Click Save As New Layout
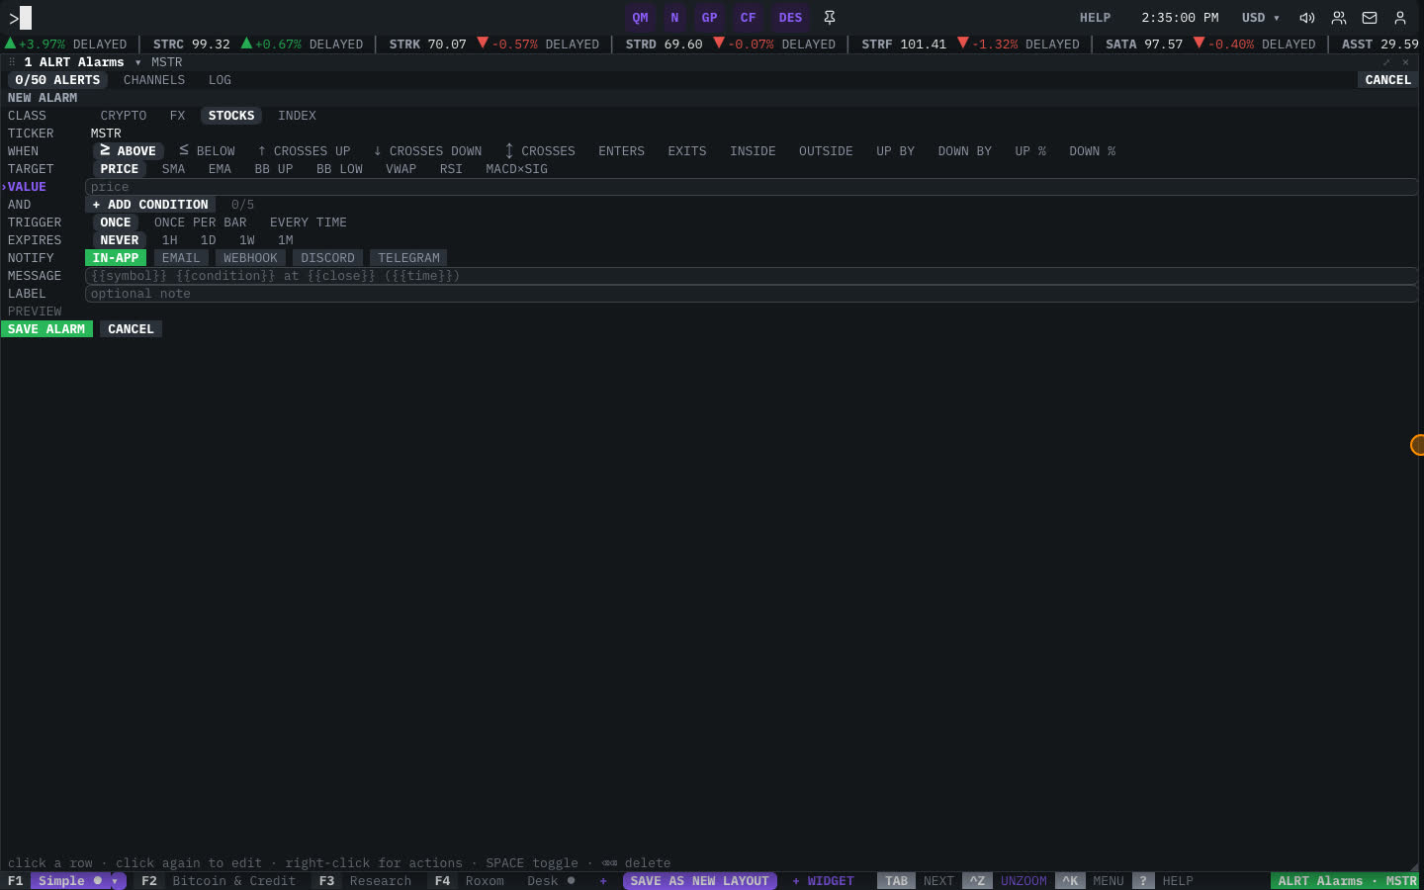This screenshot has height=890, width=1424. 700,881
